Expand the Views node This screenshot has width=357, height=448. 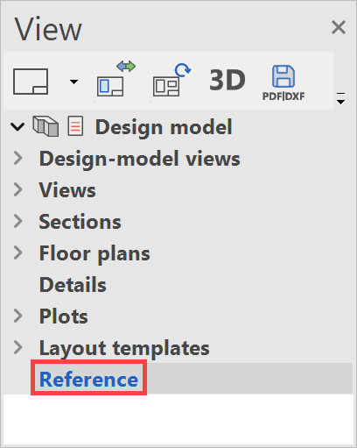tap(18, 189)
